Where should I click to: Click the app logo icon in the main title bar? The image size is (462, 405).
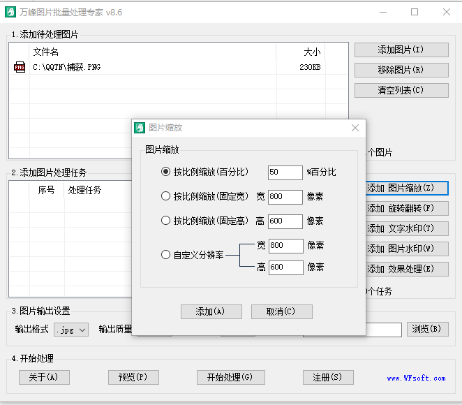tap(10, 12)
